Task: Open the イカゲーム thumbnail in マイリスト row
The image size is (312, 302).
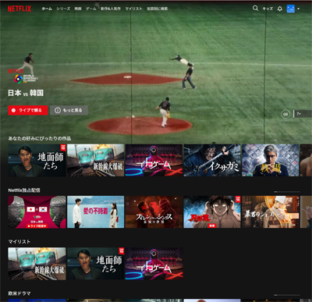Action: coord(154,264)
